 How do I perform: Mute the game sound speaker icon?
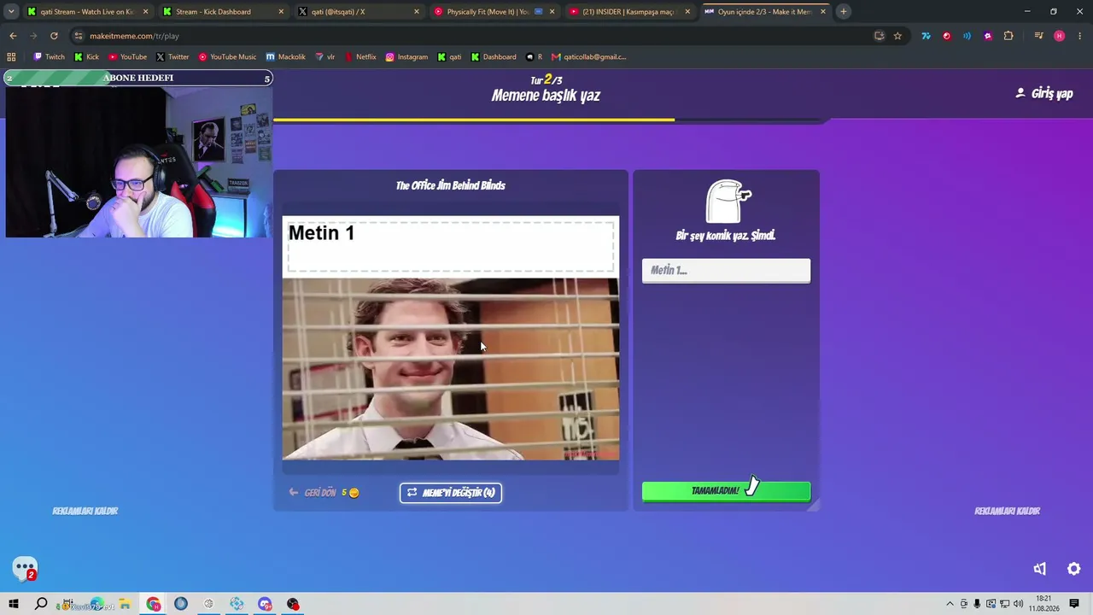pyautogui.click(x=1039, y=569)
